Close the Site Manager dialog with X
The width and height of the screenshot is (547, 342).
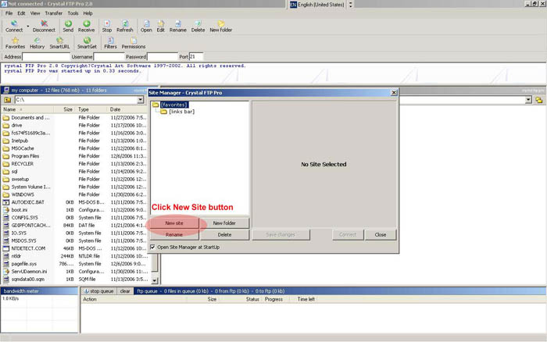pos(394,92)
